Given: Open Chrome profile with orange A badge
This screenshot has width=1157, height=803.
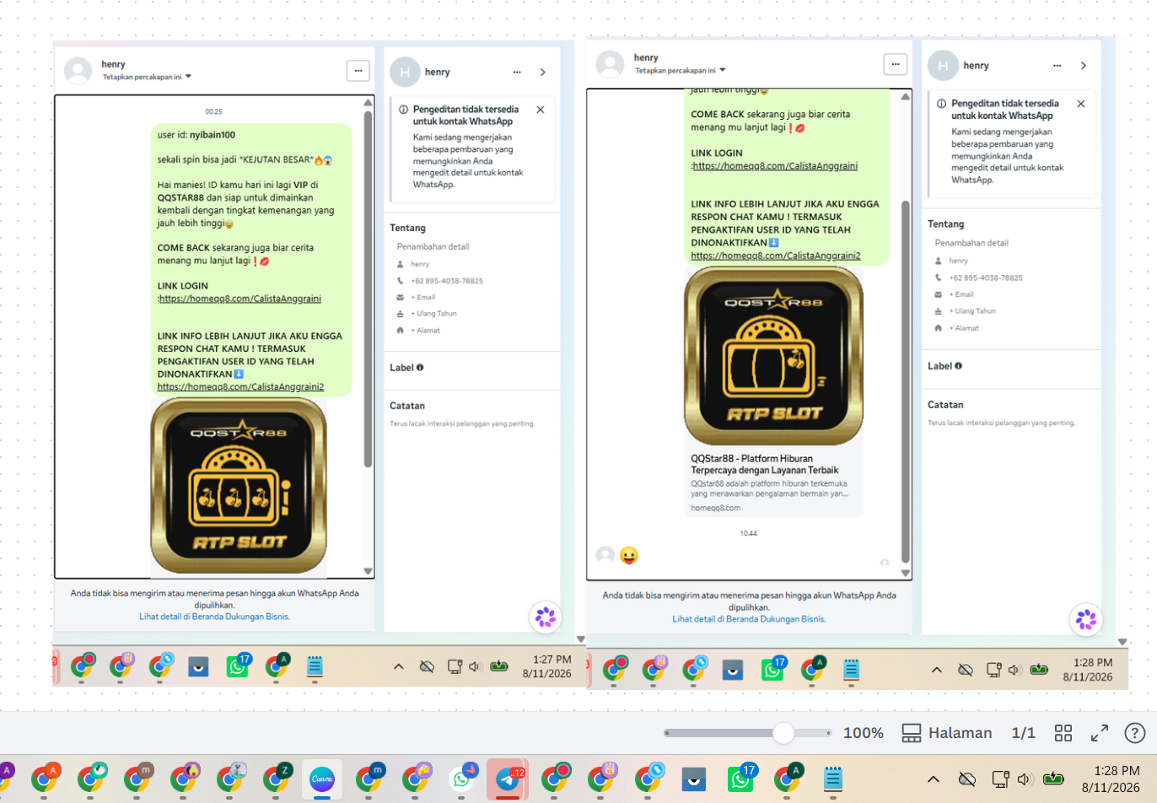Looking at the screenshot, I should (44, 779).
